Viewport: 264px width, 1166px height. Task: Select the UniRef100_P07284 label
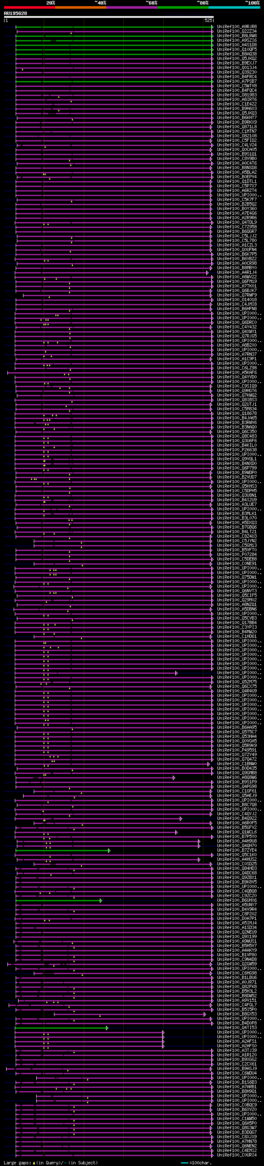237,555
